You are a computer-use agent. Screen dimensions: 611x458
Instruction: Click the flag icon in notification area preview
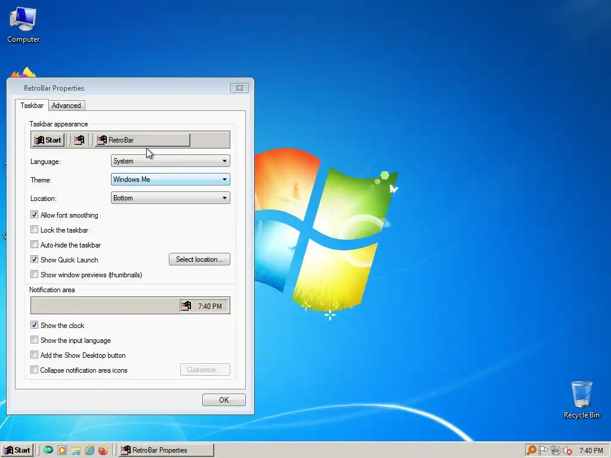click(x=186, y=306)
